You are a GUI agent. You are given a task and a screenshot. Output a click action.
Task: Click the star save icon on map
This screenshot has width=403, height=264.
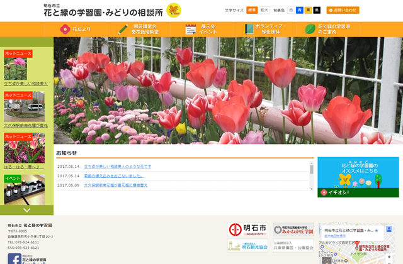click(377, 231)
